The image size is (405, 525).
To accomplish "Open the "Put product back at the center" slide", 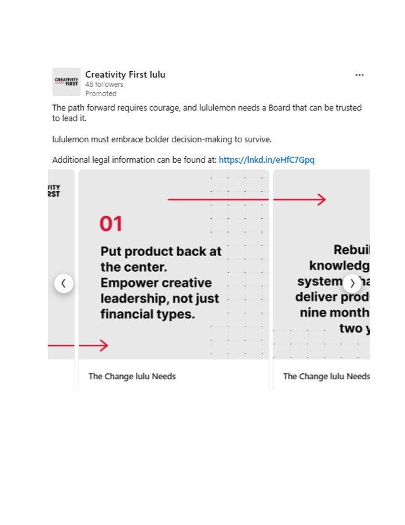I will 160,283.
